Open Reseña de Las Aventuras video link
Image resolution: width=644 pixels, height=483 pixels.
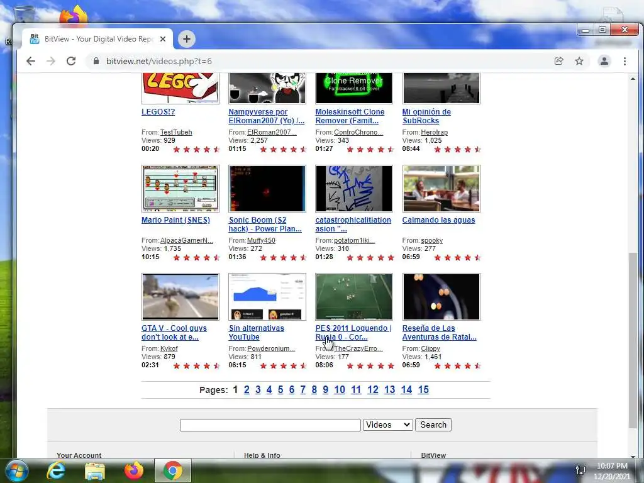[440, 333]
